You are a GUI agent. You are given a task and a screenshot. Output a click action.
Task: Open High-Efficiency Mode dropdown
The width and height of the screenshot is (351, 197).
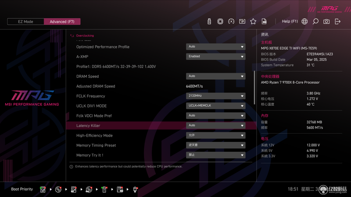tap(215, 135)
